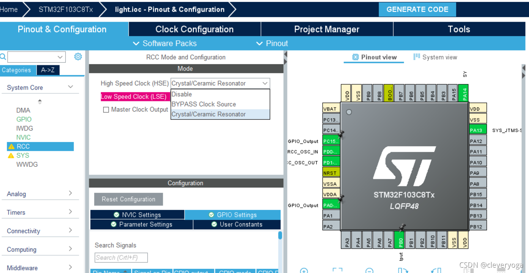Screen dimensions: 529x273
Task: Click the settings gear icon beside search box
Action: pos(78,57)
